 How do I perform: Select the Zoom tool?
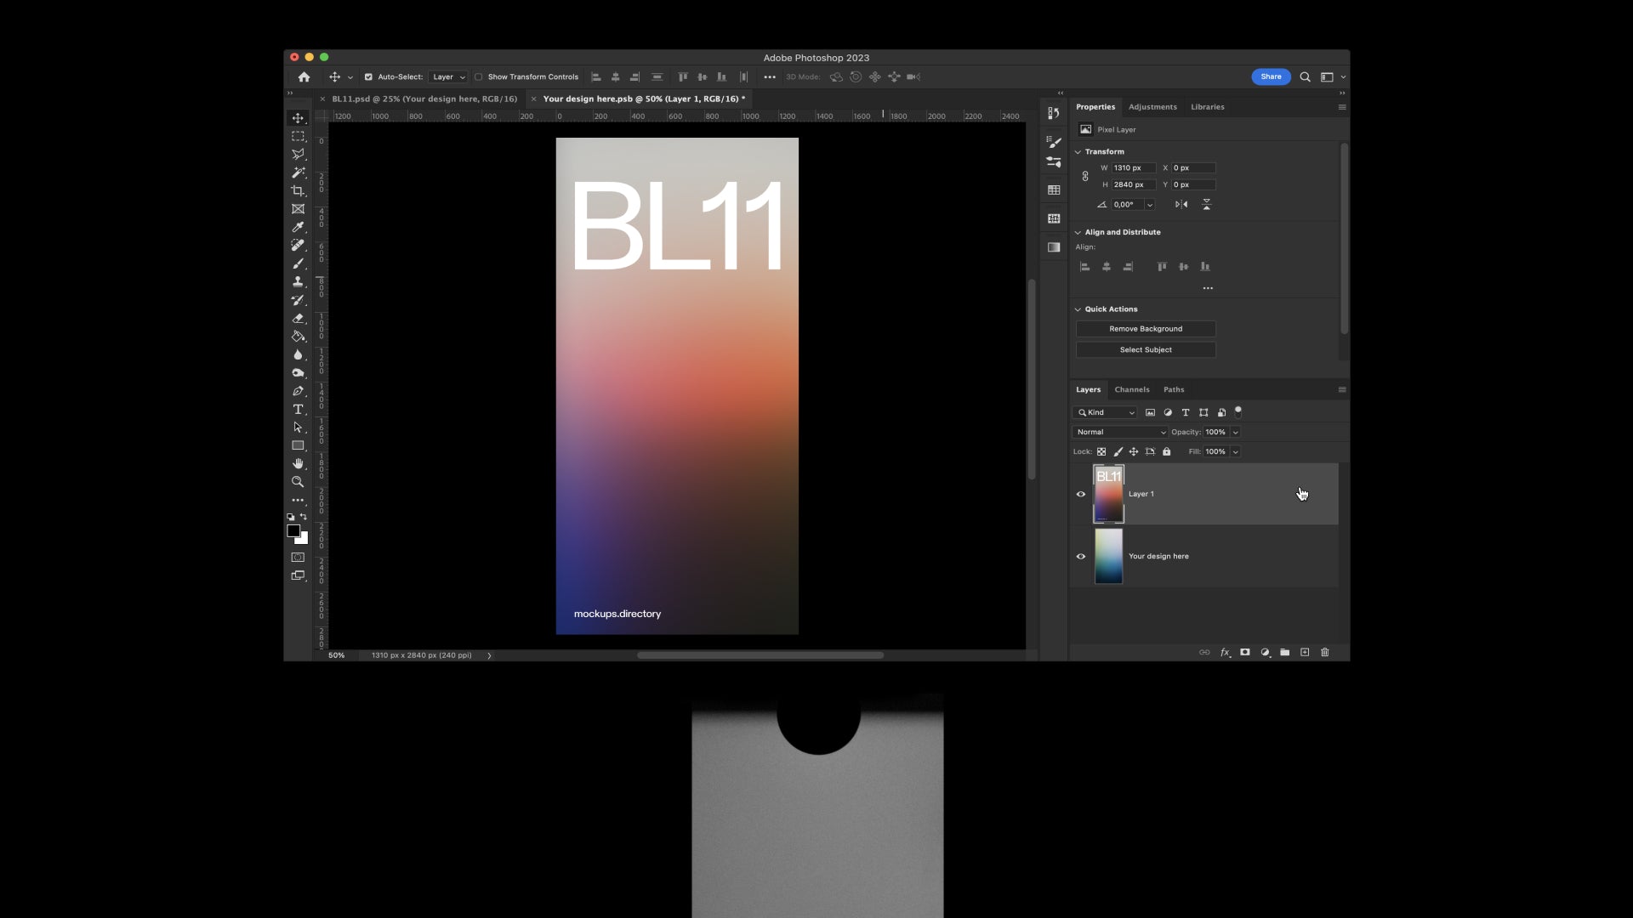point(298,481)
